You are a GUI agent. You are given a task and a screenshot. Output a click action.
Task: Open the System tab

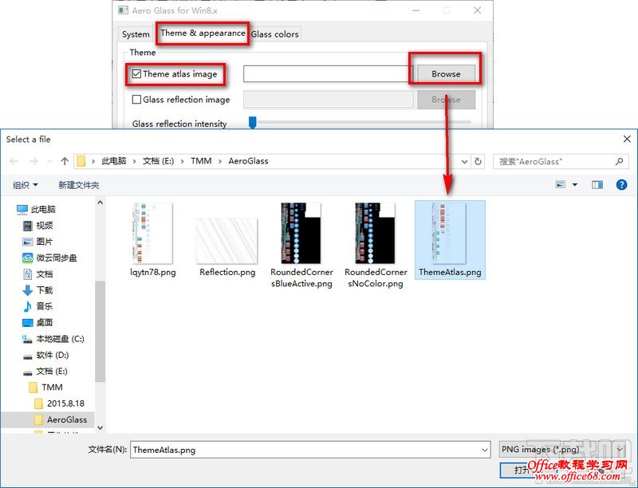point(135,34)
